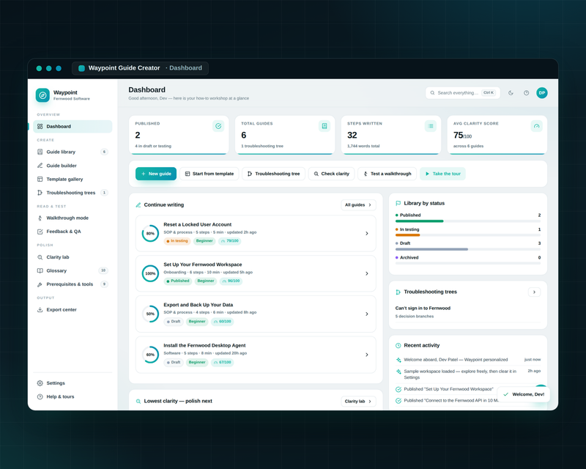Open the help question-mark icon in header

point(526,93)
